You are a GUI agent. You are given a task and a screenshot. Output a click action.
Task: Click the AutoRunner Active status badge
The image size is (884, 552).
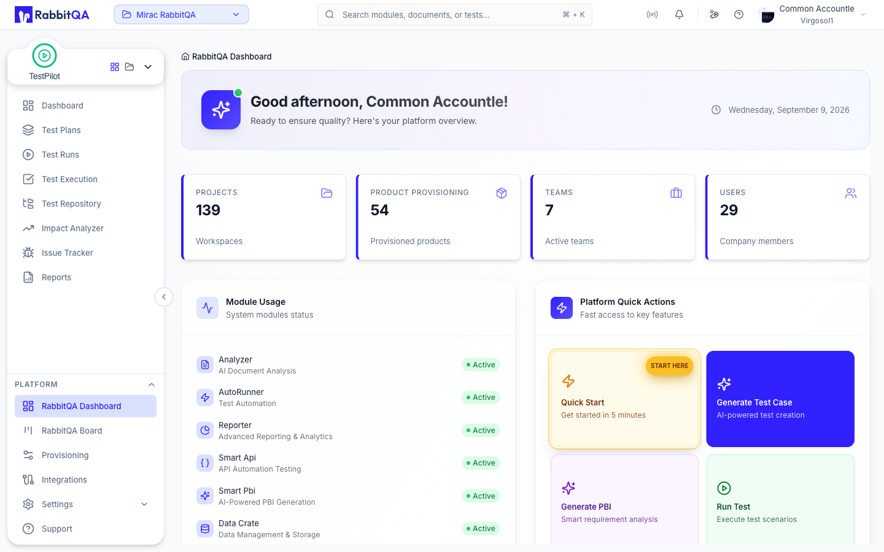481,397
